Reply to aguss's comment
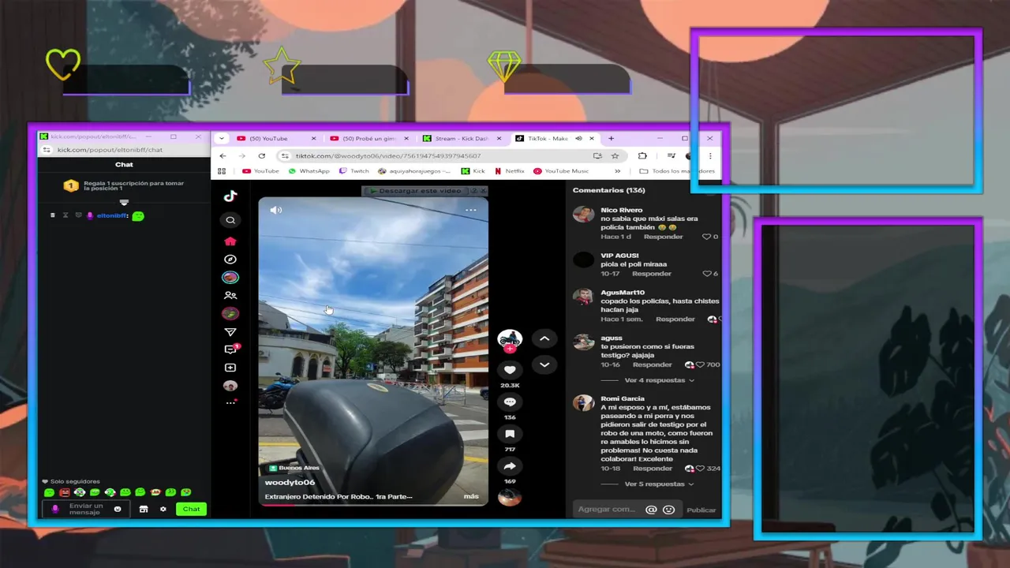The height and width of the screenshot is (568, 1010). coord(652,364)
